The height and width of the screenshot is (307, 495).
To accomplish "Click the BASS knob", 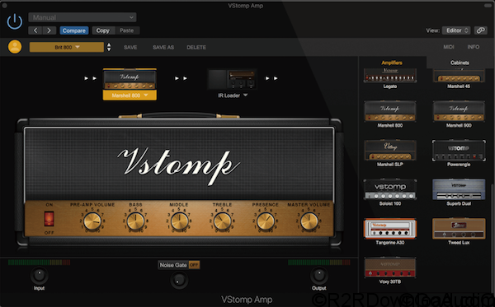I will point(135,221).
